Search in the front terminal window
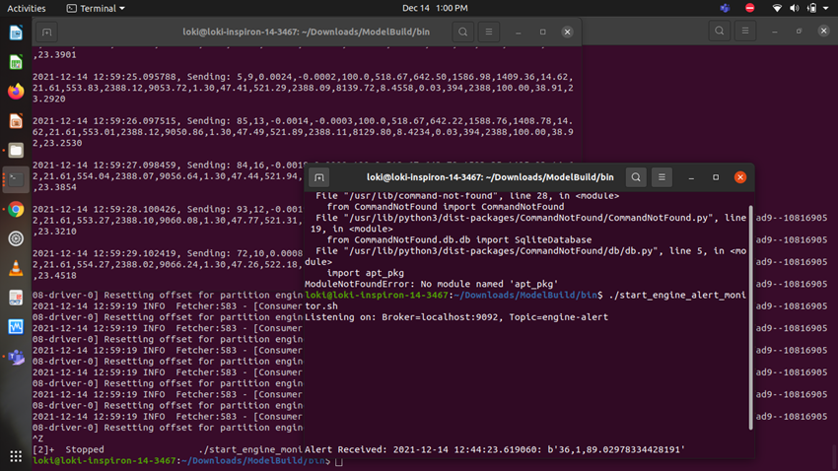 (x=636, y=177)
